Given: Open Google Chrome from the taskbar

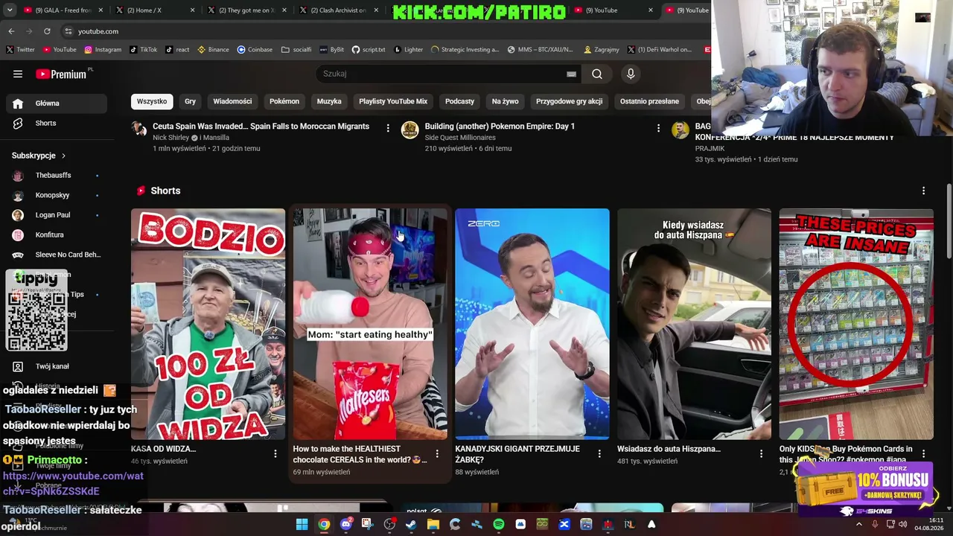Looking at the screenshot, I should pyautogui.click(x=324, y=525).
